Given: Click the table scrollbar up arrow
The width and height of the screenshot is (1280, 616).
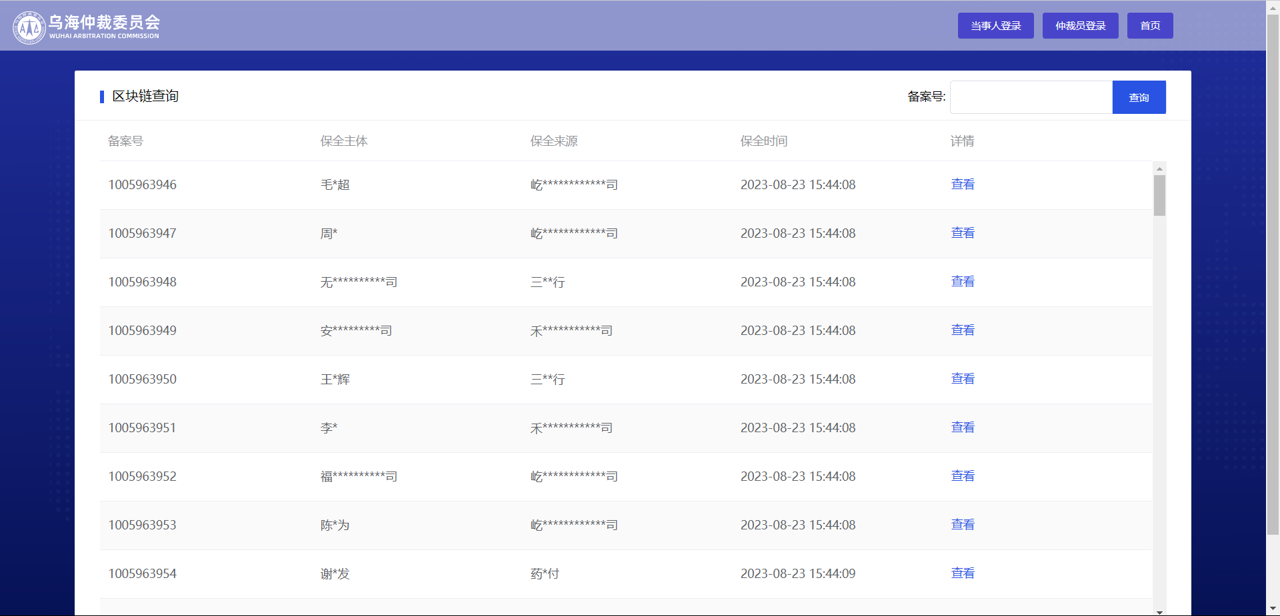Looking at the screenshot, I should coord(1159,168).
